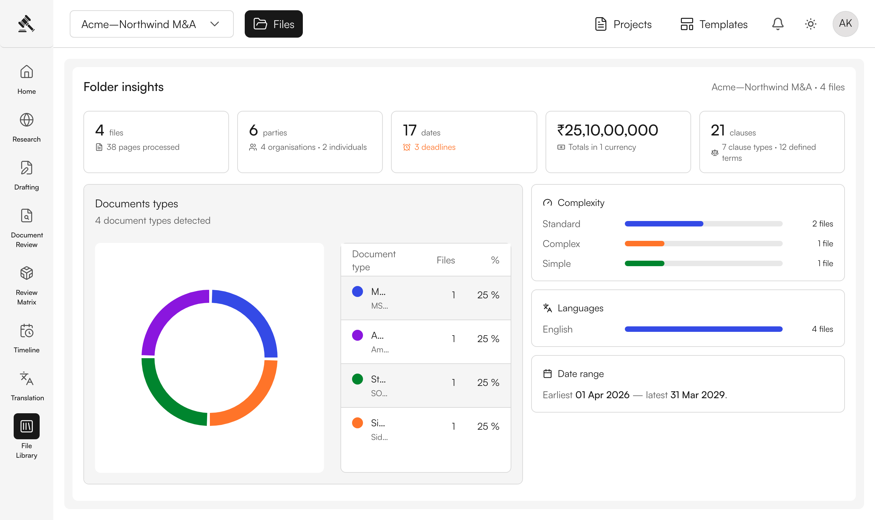Select the green St... document type row
The image size is (875, 520).
426,386
